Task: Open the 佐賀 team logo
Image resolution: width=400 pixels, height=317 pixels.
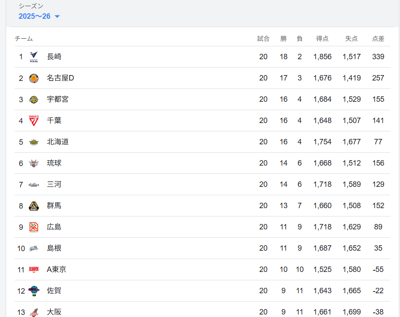Action: point(34,291)
